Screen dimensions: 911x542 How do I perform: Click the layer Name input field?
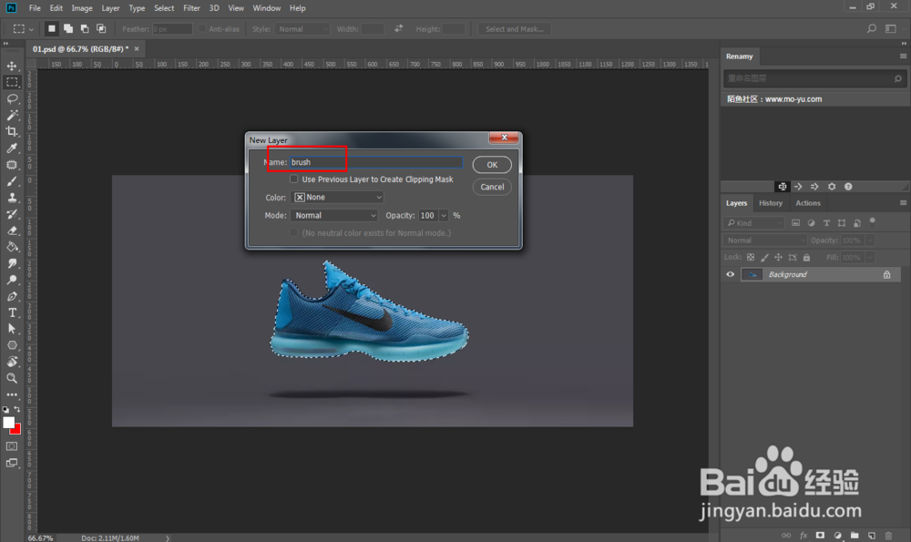click(376, 162)
